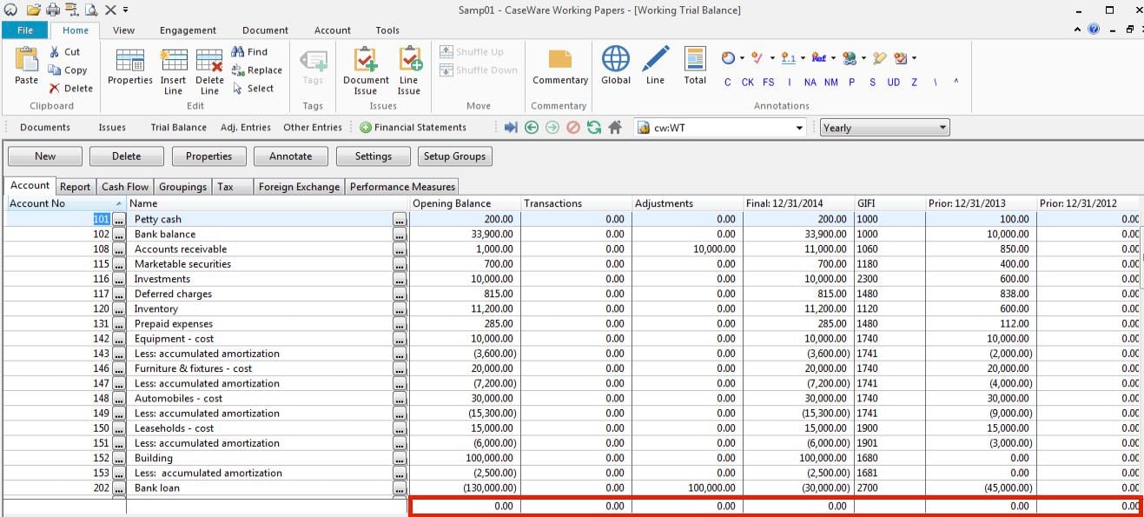Switch to the View ribbon tab
The height and width of the screenshot is (517, 1144).
click(x=124, y=30)
